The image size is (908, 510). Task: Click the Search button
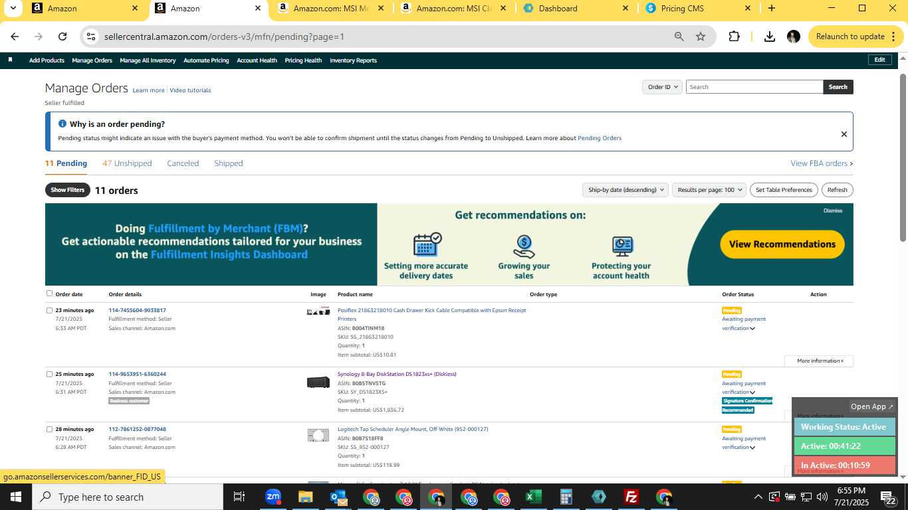(838, 87)
